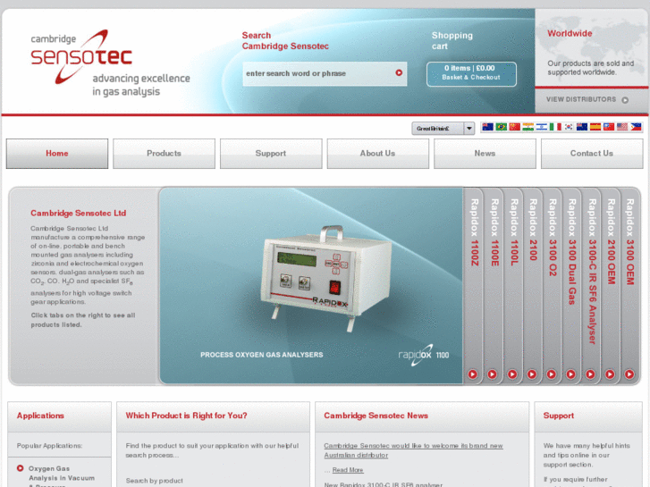Open the Support menu
650x487 pixels.
pyautogui.click(x=271, y=154)
